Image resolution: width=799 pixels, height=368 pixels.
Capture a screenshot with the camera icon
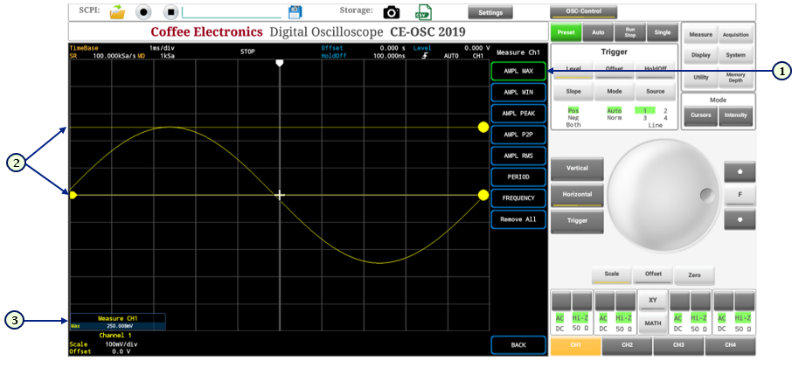click(x=392, y=12)
